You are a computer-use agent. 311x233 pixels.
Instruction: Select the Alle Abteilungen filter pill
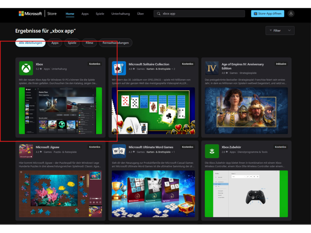30,43
